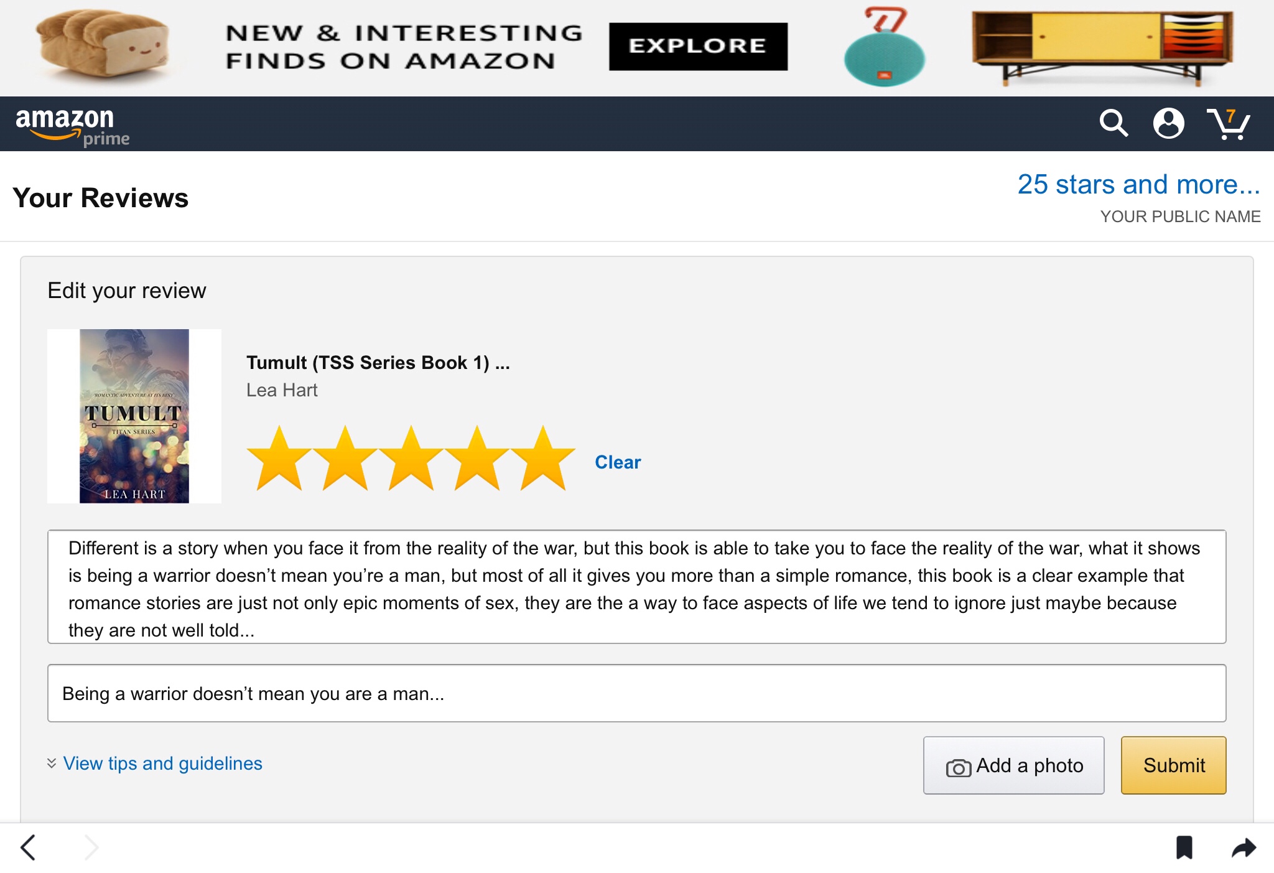This screenshot has height=873, width=1274.
Task: Click the Amazon Prime logo
Action: coord(72,126)
